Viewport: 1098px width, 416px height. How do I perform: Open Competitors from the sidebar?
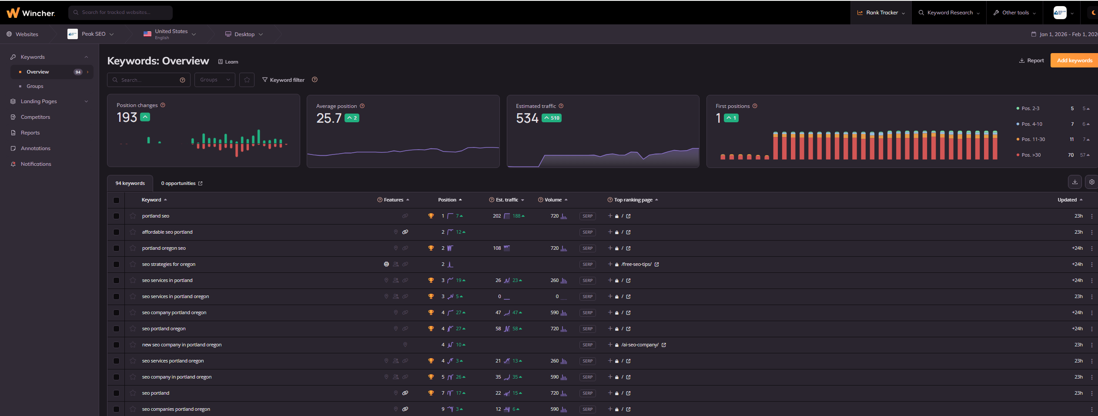click(35, 117)
